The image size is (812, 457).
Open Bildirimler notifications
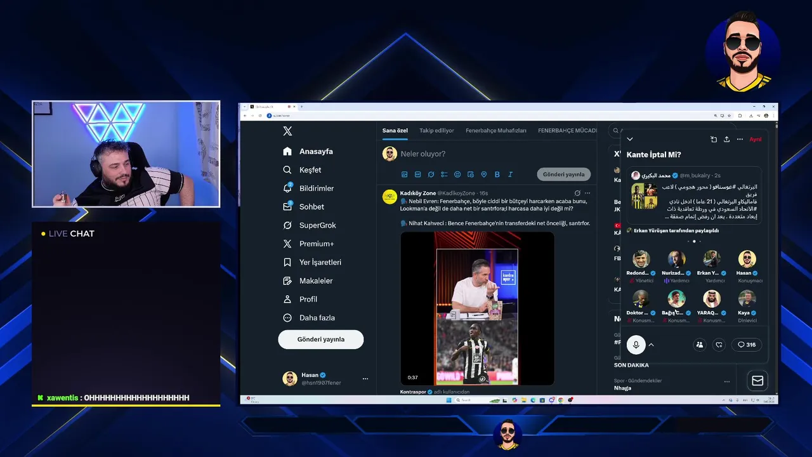[308, 188]
